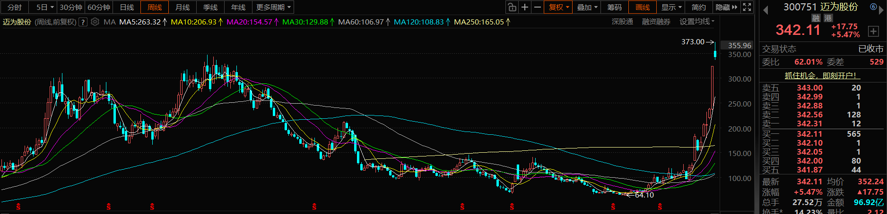Open 更多周期 more periods dropdown
This screenshot has width=887, height=214.
[274, 7]
